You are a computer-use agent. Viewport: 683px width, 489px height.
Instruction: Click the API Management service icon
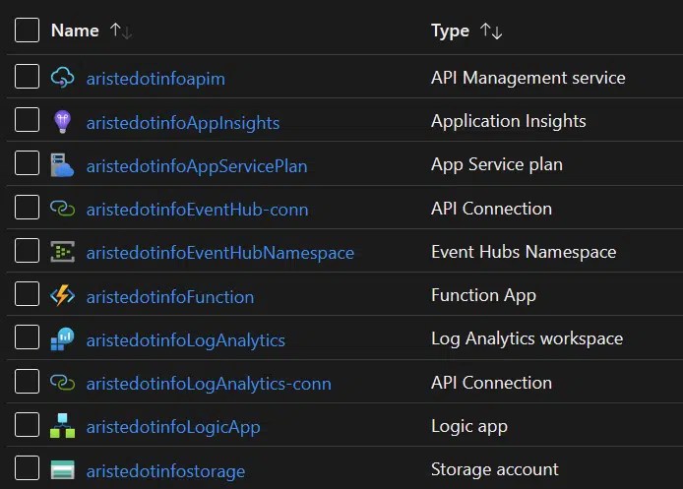tap(62, 78)
